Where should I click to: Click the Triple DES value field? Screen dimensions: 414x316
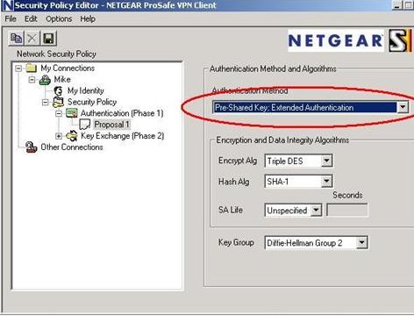pos(293,161)
